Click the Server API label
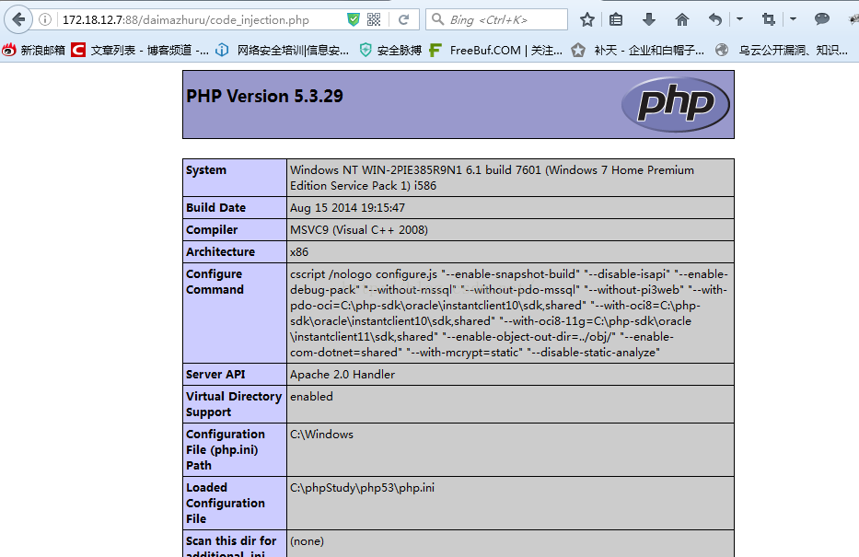The image size is (859, 557). (x=215, y=374)
